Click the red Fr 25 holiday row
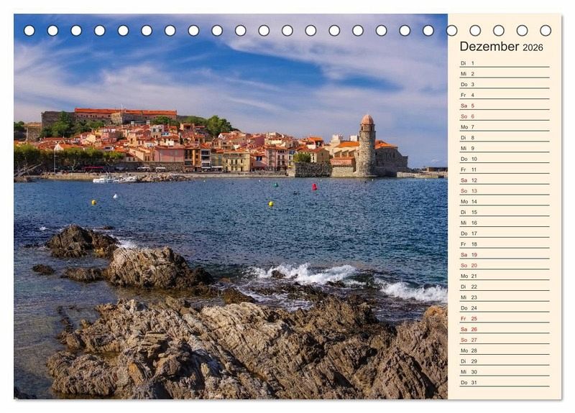 tap(504, 318)
